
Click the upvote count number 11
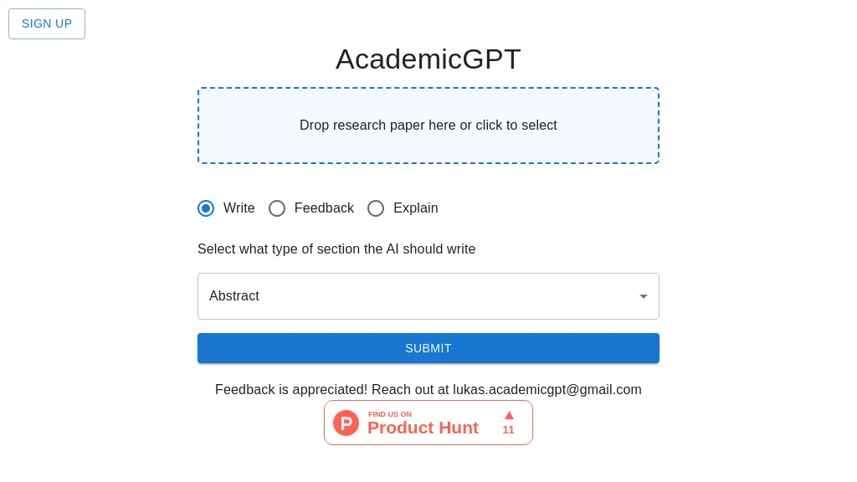pos(509,430)
